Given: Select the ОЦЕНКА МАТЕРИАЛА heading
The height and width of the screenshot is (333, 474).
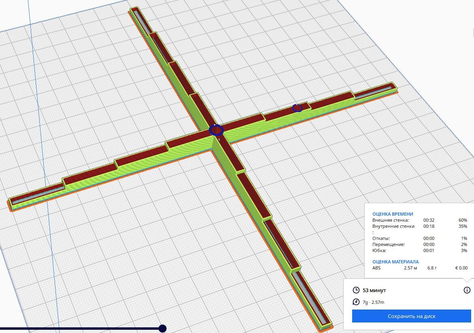Looking at the screenshot, I should coord(395,262).
